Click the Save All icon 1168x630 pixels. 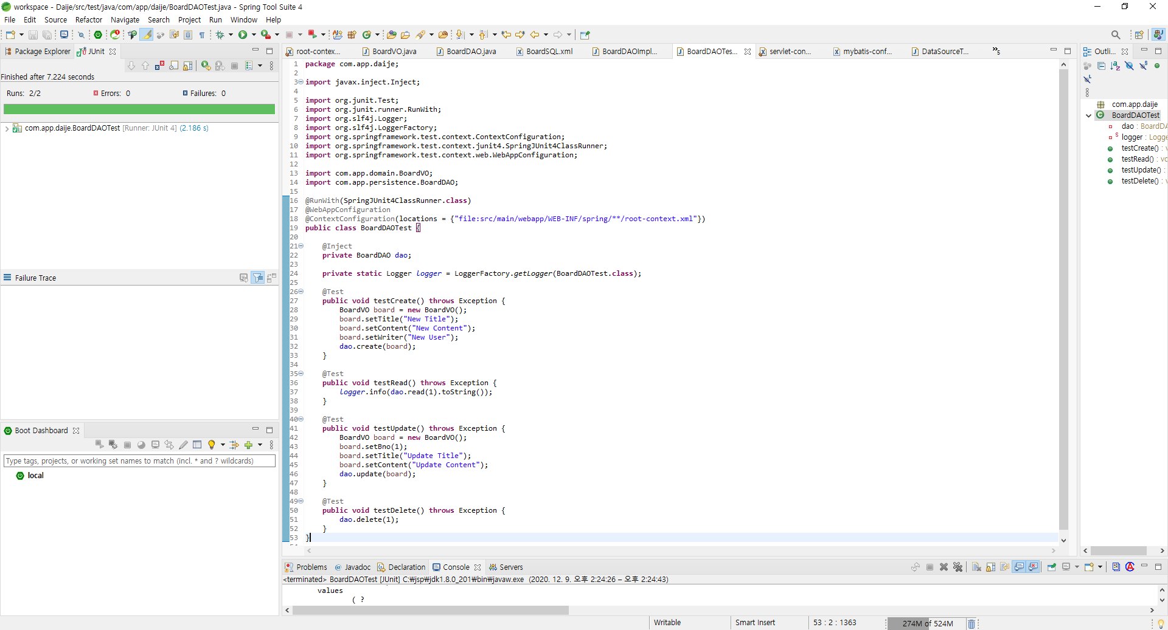click(47, 35)
